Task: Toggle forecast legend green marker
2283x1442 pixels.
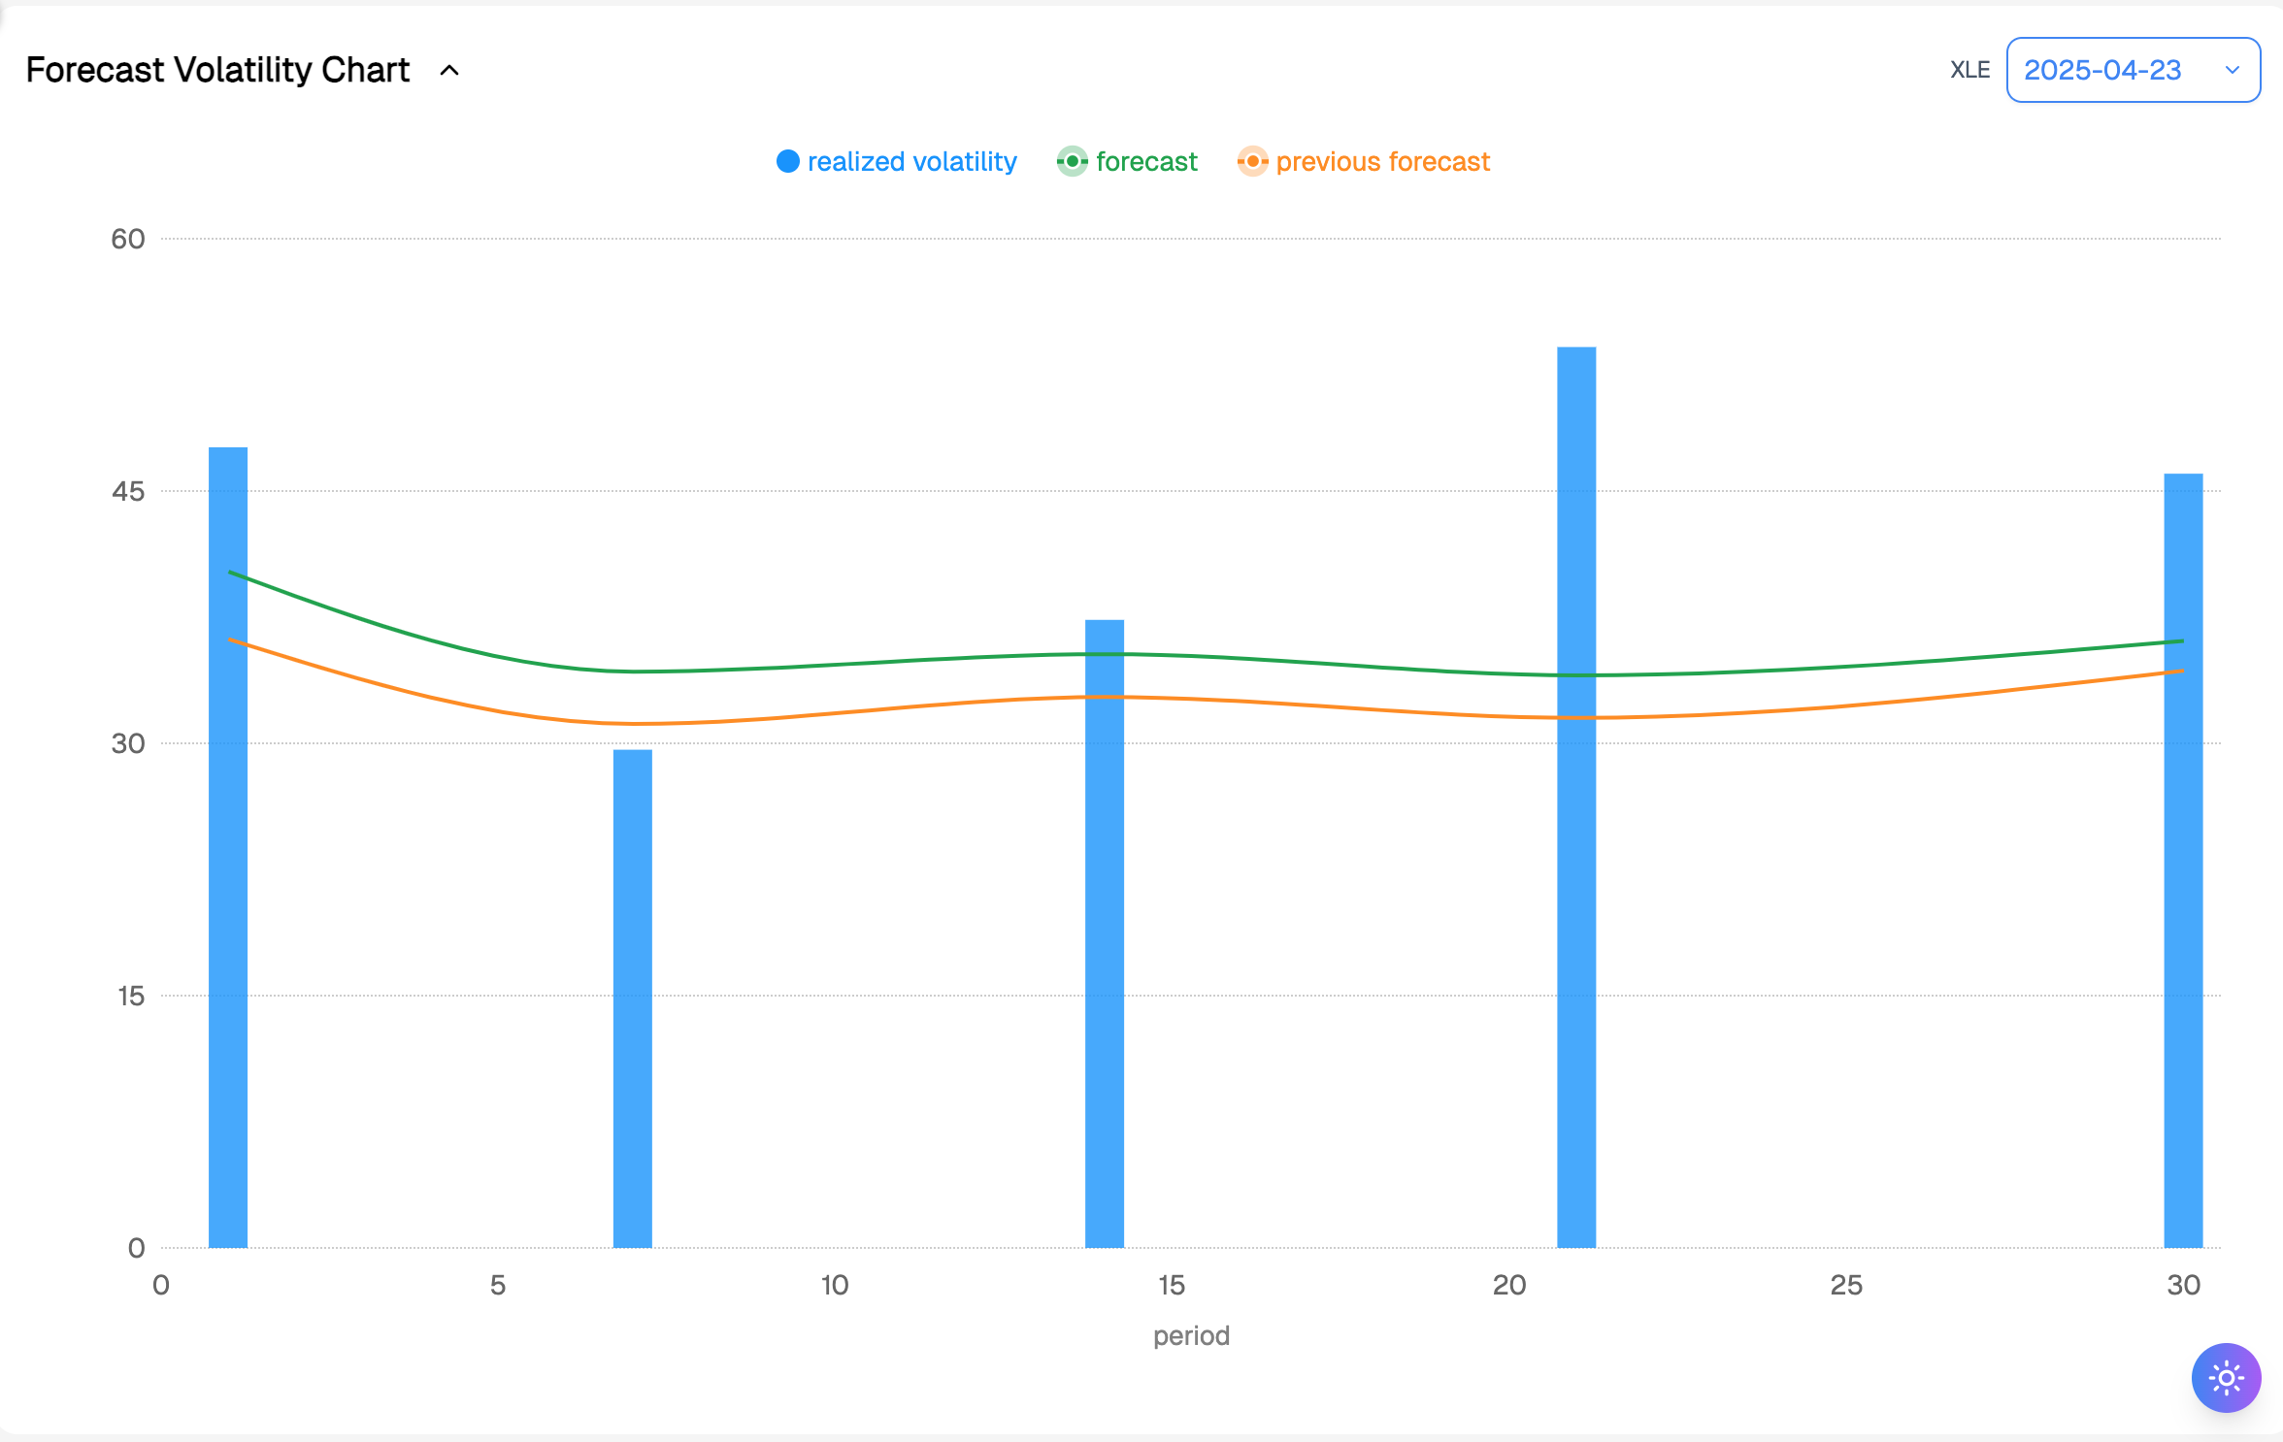Action: pos(1072,161)
